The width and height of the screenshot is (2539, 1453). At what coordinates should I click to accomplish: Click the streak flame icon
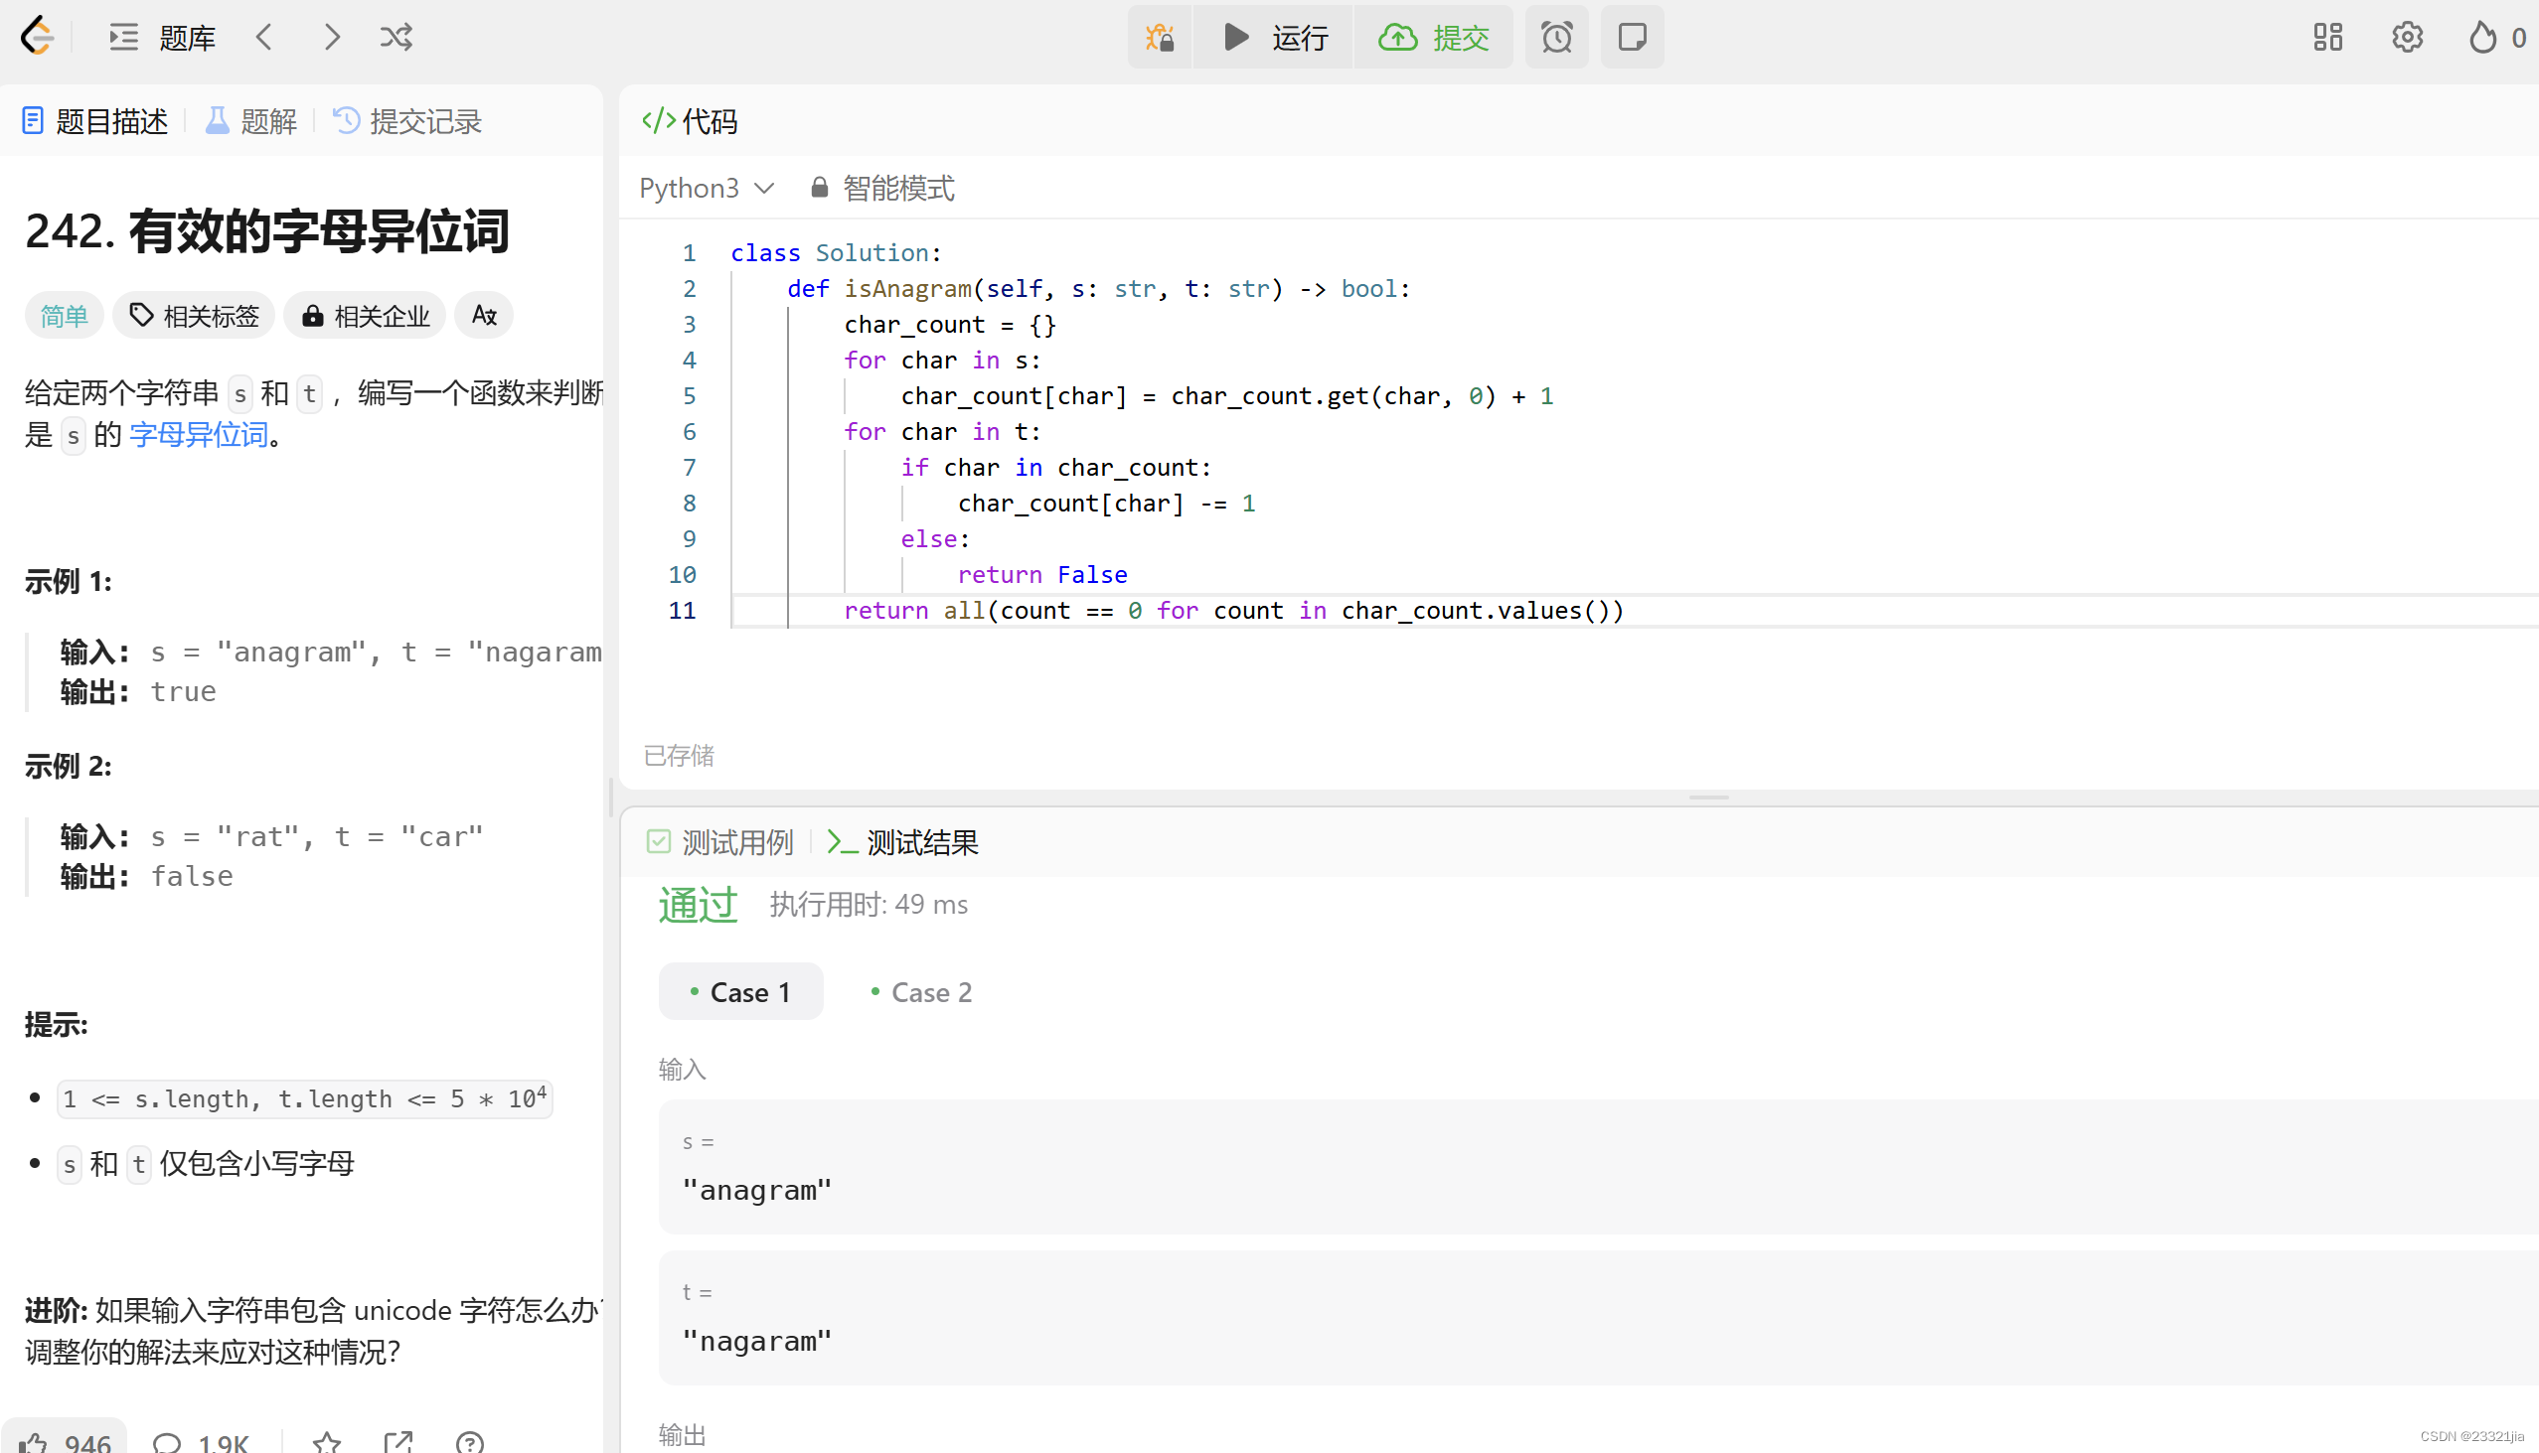click(x=2483, y=37)
